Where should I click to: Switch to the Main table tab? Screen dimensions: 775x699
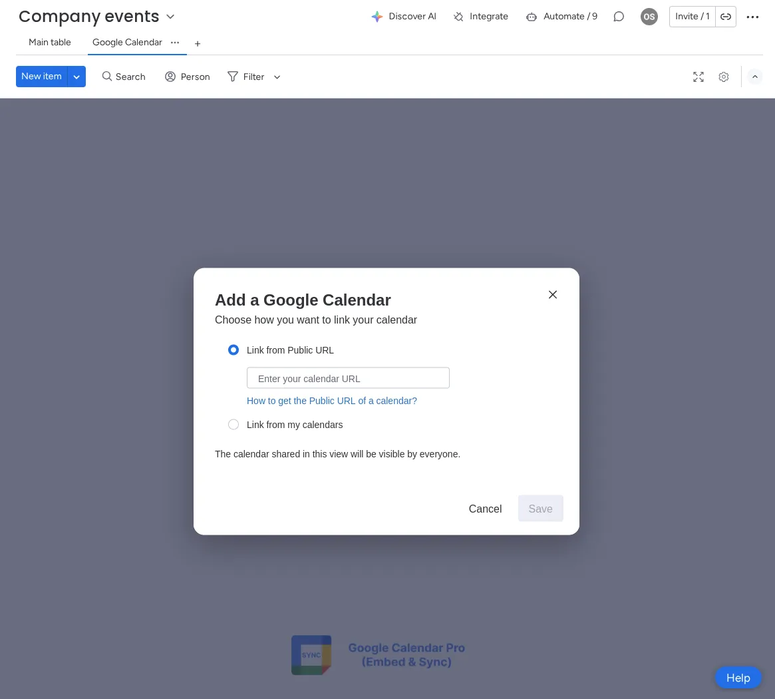point(49,42)
